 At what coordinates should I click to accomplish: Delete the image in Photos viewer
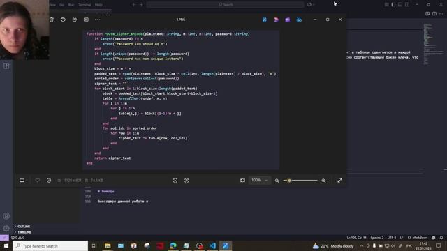51,20
